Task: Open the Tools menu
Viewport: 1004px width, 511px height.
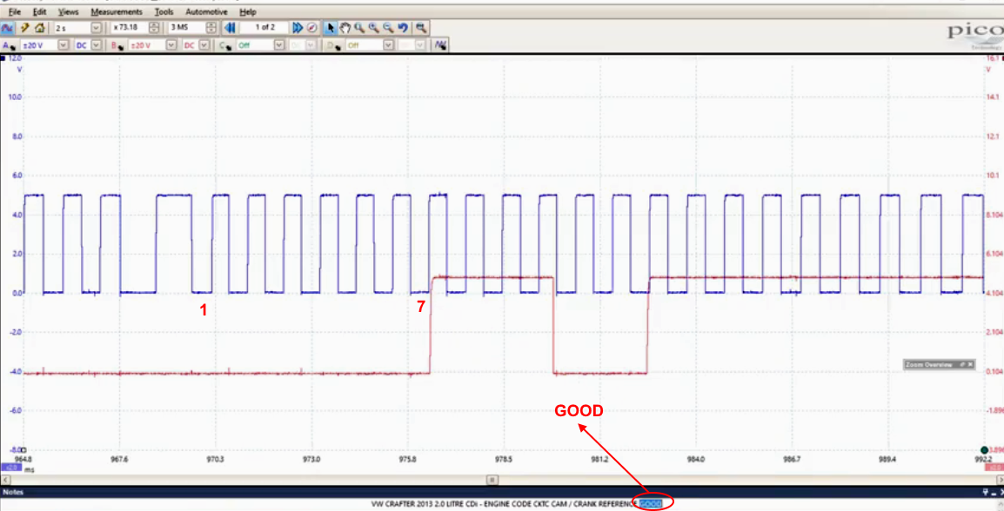Action: [164, 12]
